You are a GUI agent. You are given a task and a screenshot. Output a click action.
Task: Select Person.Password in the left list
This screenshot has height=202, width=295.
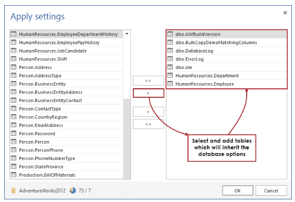(67, 134)
